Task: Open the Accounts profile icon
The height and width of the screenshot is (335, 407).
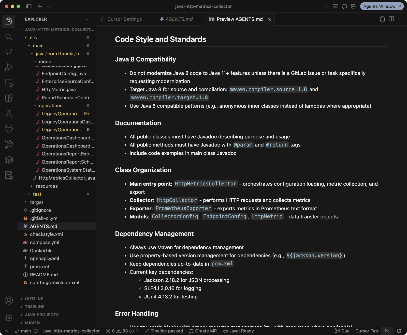Action: tap(9, 301)
